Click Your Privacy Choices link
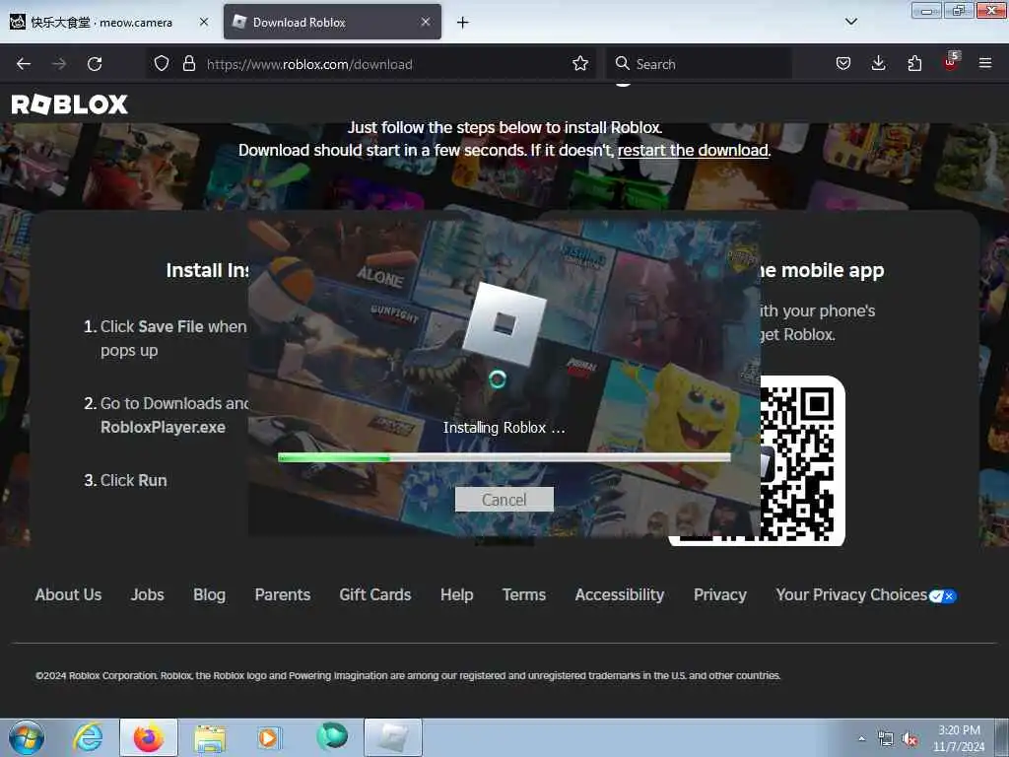Screen dimensions: 1009x757 (x=851, y=594)
